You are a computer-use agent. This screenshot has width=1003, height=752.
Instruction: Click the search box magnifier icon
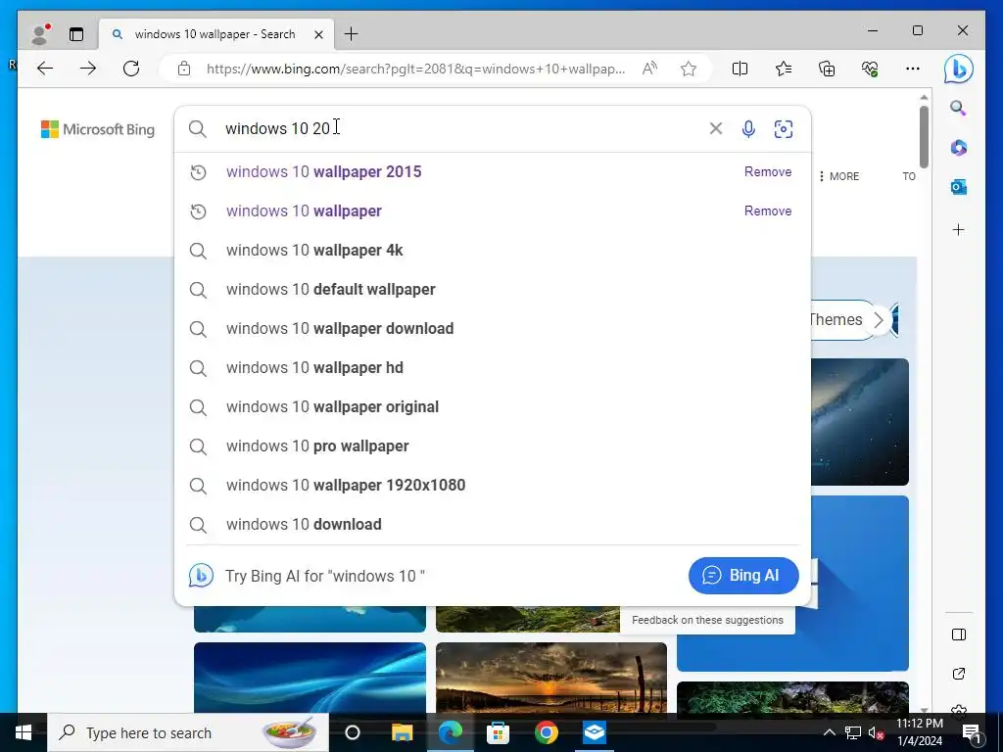(198, 129)
